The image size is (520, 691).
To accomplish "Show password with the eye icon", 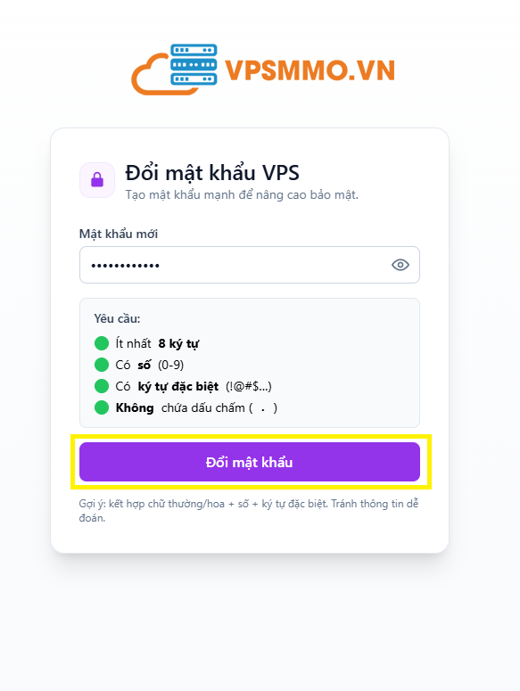I will click(x=400, y=265).
